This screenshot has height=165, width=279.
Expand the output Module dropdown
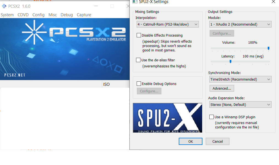[240, 24]
